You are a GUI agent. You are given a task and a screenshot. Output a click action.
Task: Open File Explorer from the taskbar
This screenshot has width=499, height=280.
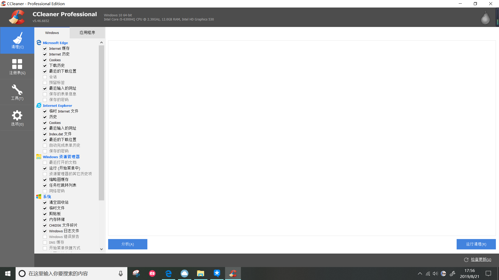(x=200, y=273)
